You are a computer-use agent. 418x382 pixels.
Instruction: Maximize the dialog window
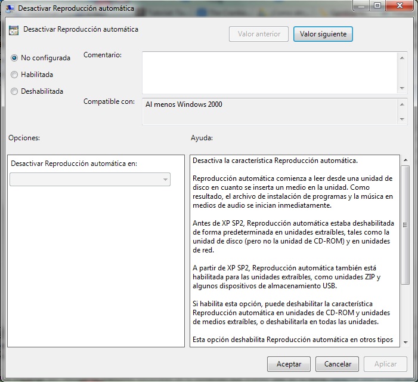[377, 5]
